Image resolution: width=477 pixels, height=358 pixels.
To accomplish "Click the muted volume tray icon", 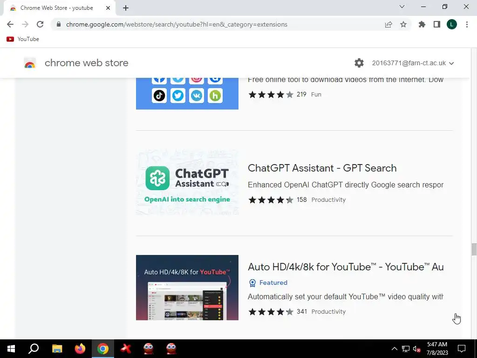I will (417, 349).
